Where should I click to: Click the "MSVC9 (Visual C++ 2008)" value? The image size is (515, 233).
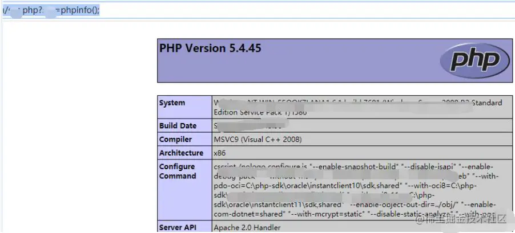[x=258, y=140]
